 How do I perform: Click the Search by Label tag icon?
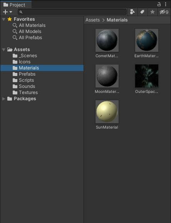(142, 12)
